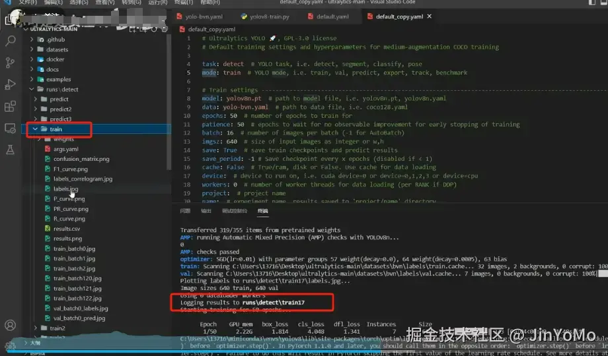Image resolution: width=608 pixels, height=356 pixels.
Task: Open the 文件(F) menu
Action: tap(27, 3)
